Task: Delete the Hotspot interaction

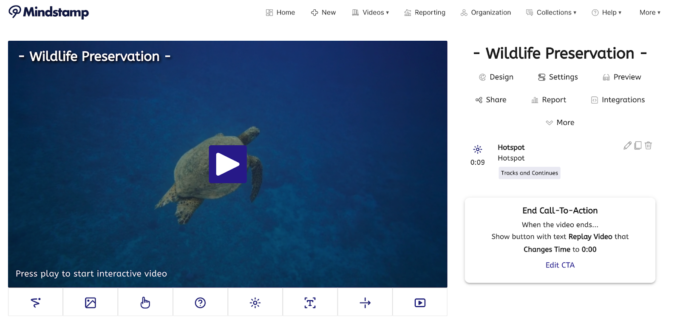Action: pos(648,146)
